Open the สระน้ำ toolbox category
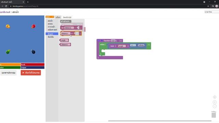Viewport: 219px width, 123px height. coord(50,21)
